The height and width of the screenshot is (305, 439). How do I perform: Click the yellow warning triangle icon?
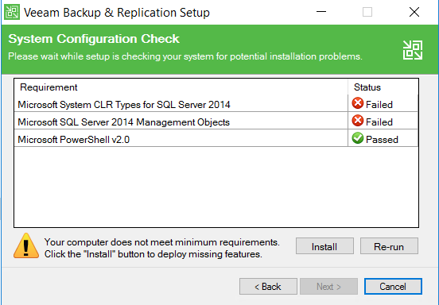(x=26, y=246)
